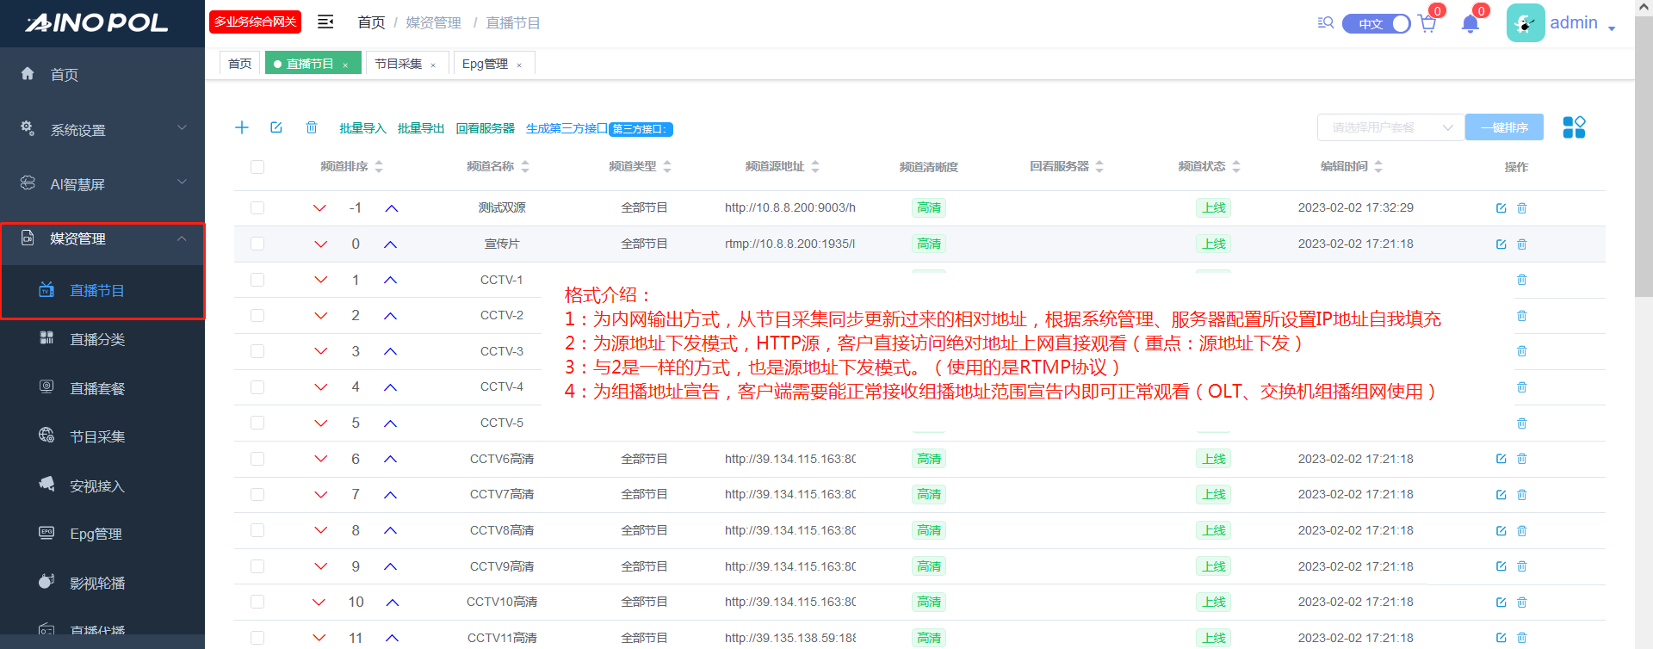
Task: Tick the select-all checkbox in table header
Action: (x=257, y=167)
